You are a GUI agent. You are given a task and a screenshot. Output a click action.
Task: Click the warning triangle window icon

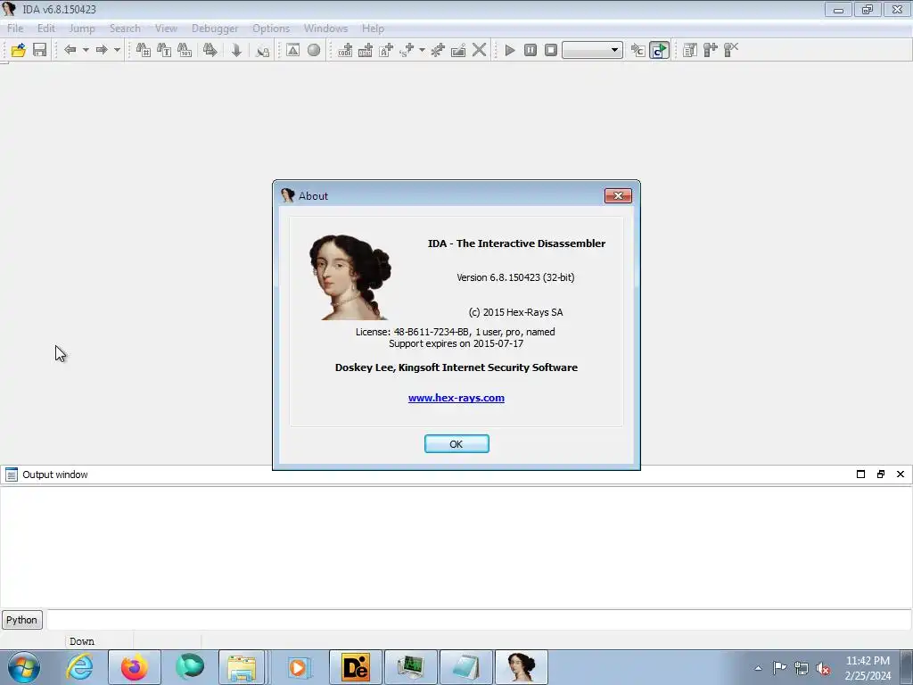292,50
